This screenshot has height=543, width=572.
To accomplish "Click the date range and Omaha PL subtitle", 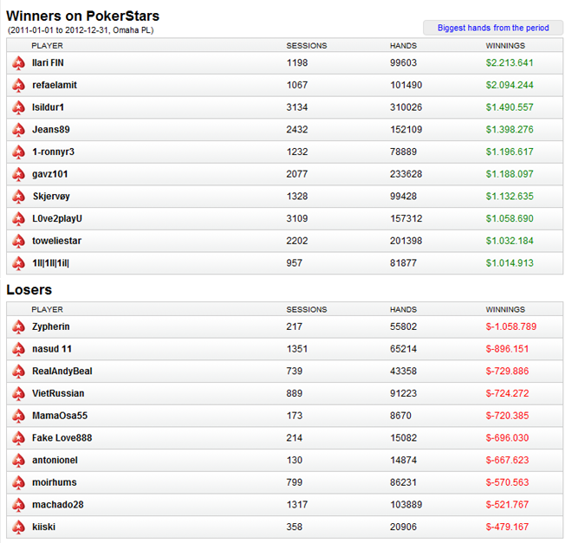I will (x=81, y=30).
